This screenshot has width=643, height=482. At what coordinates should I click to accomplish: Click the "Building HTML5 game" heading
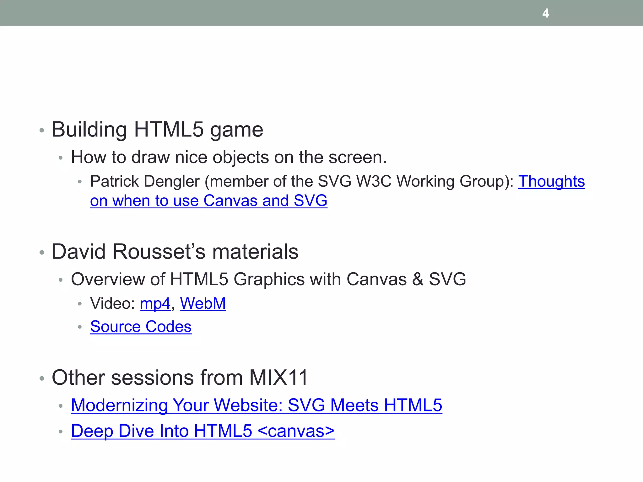click(157, 129)
